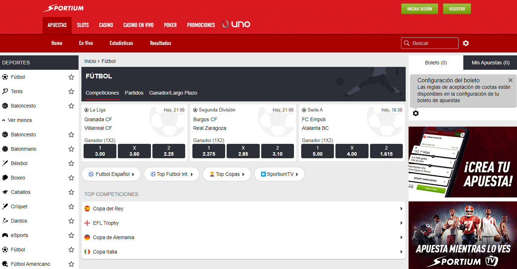517x269 pixels.
Task: Expand Copa del Rey competition
Action: point(243,209)
